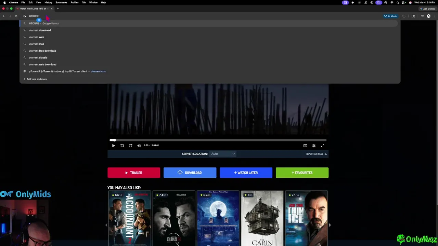Open the Edit menu
Viewport: 438px width, 246px height.
(x=30, y=2)
